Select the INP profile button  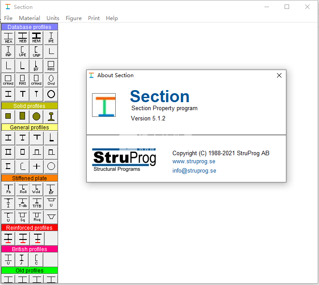pyautogui.click(x=8, y=52)
